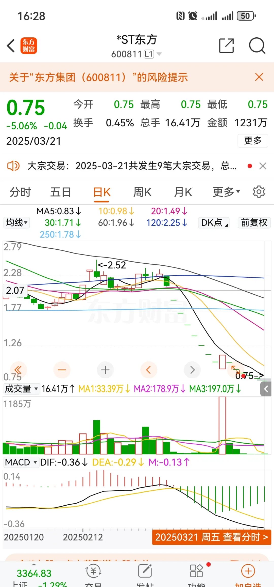Tap the 20250212 date axis label
This screenshot has height=587, width=274.
(x=83, y=537)
